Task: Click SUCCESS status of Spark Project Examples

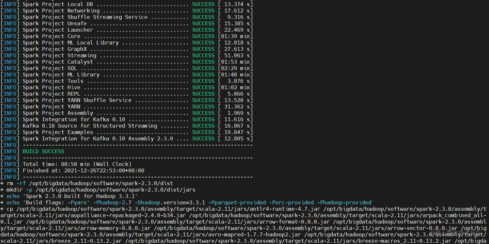Action: click(x=203, y=132)
